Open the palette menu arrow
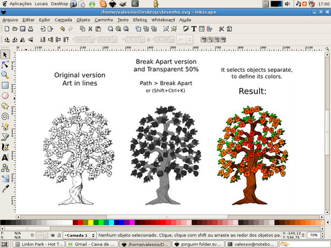Viewport: 331px width, 248px height. pyautogui.click(x=328, y=222)
